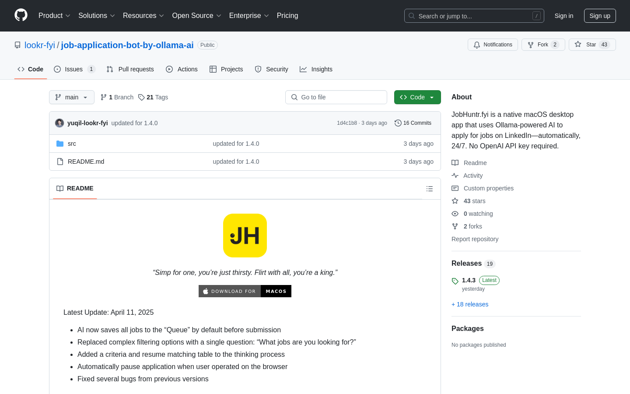
Task: Go to the Pricing page
Action: [x=287, y=16]
